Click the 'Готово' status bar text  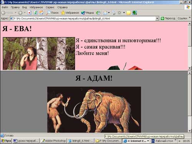tap(9, 136)
